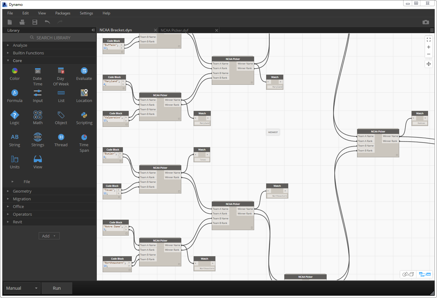Open the View menu

(42, 13)
